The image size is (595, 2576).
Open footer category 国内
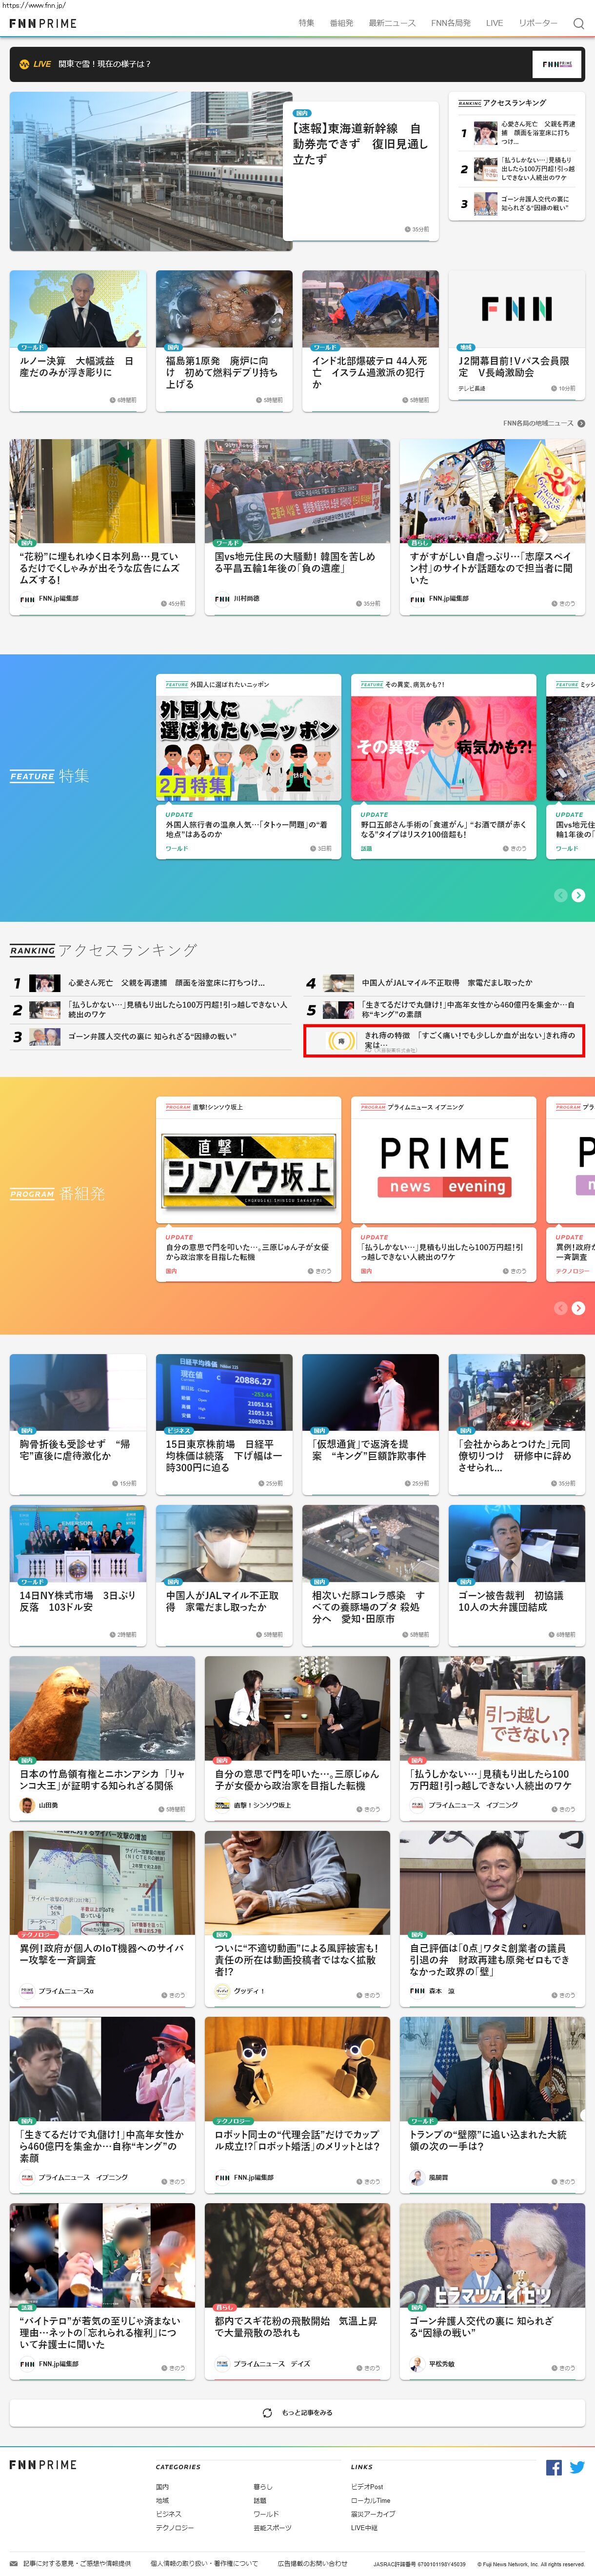[162, 2486]
